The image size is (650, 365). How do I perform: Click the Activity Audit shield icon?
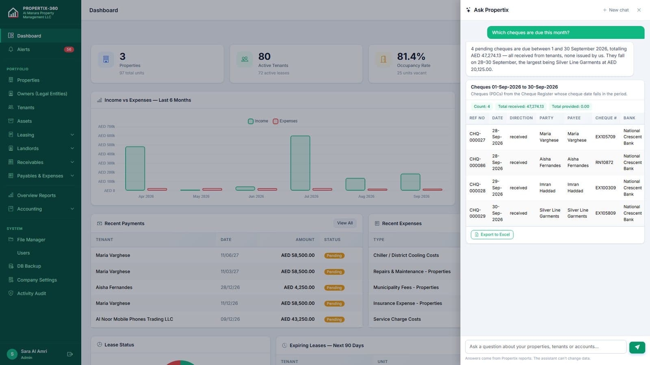point(11,293)
